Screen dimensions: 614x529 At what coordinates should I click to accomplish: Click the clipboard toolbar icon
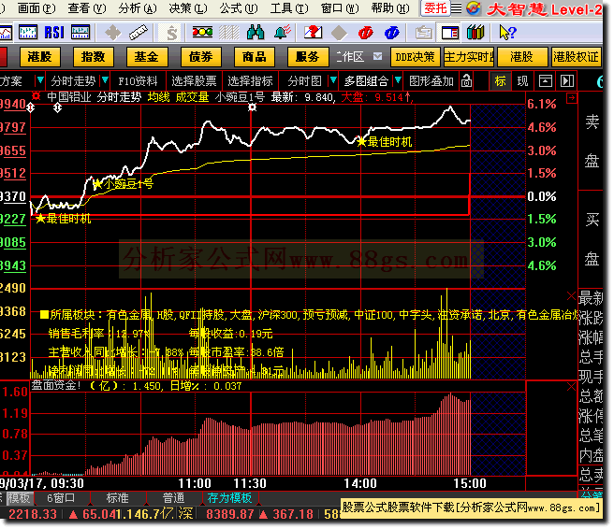(x=424, y=33)
